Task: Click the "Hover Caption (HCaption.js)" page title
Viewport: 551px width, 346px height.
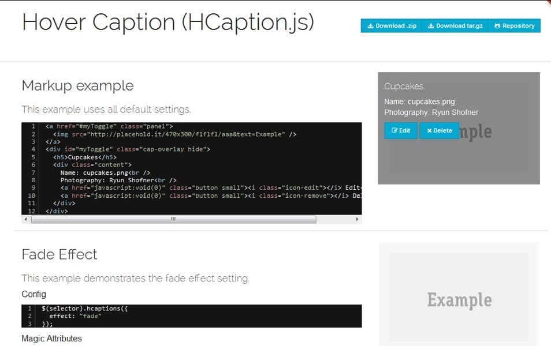Action: pyautogui.click(x=169, y=22)
